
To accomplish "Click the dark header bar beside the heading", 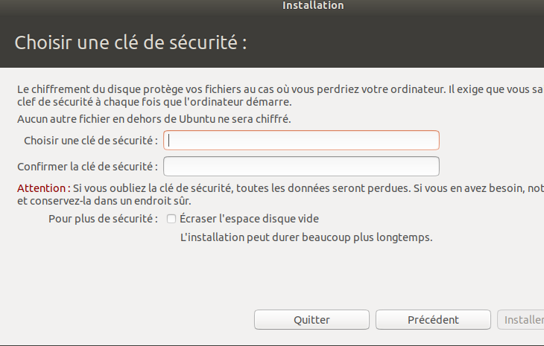I will tap(396, 42).
